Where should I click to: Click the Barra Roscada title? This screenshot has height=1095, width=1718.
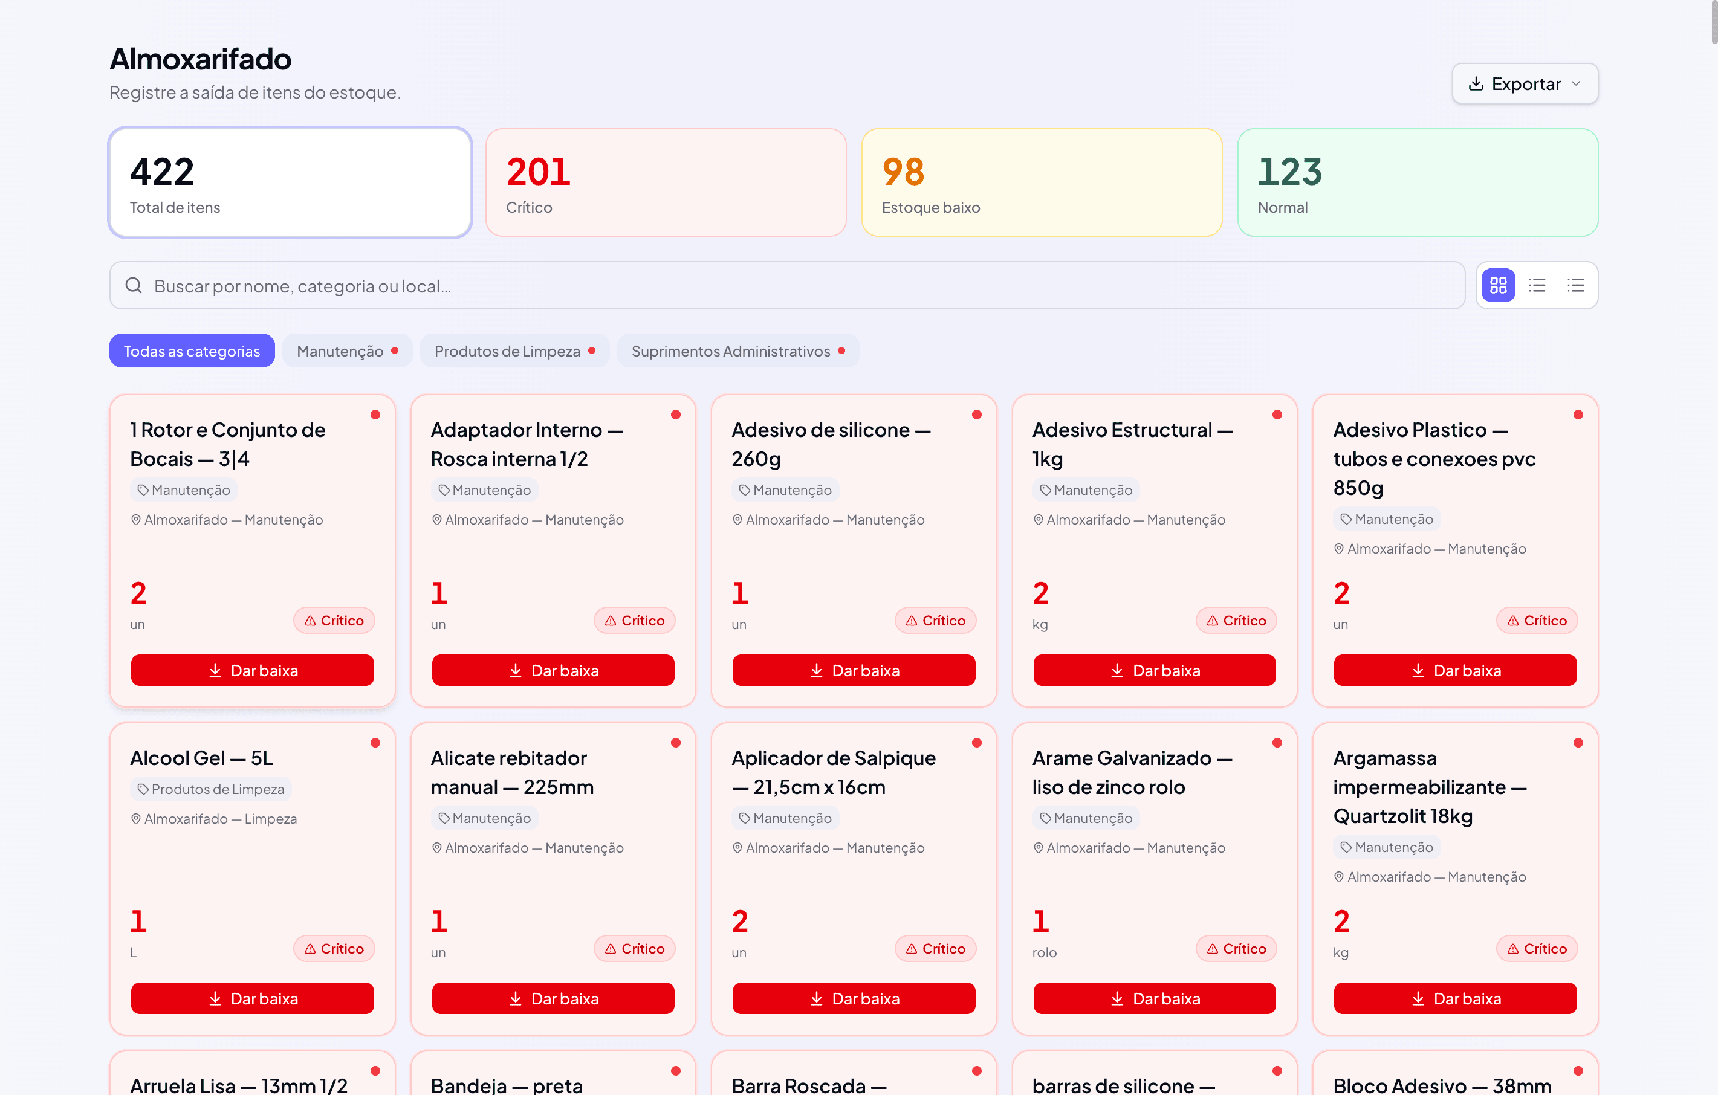tap(809, 1086)
